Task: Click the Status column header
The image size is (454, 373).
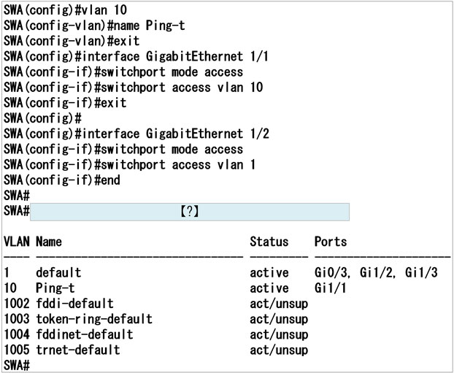Action: pyautogui.click(x=269, y=242)
